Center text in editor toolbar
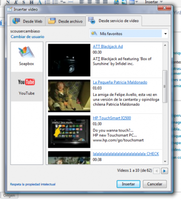 [x=89, y=2]
